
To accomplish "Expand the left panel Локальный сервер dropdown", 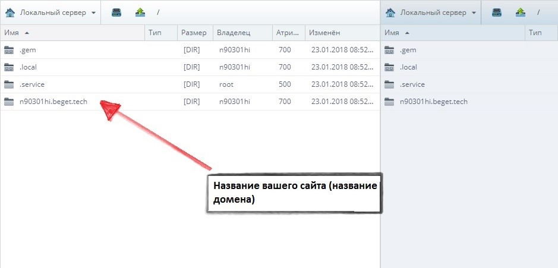I will [x=93, y=13].
